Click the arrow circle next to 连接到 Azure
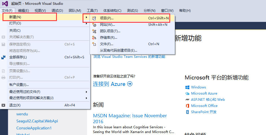Screen dimensions: 266x135 click(130, 84)
